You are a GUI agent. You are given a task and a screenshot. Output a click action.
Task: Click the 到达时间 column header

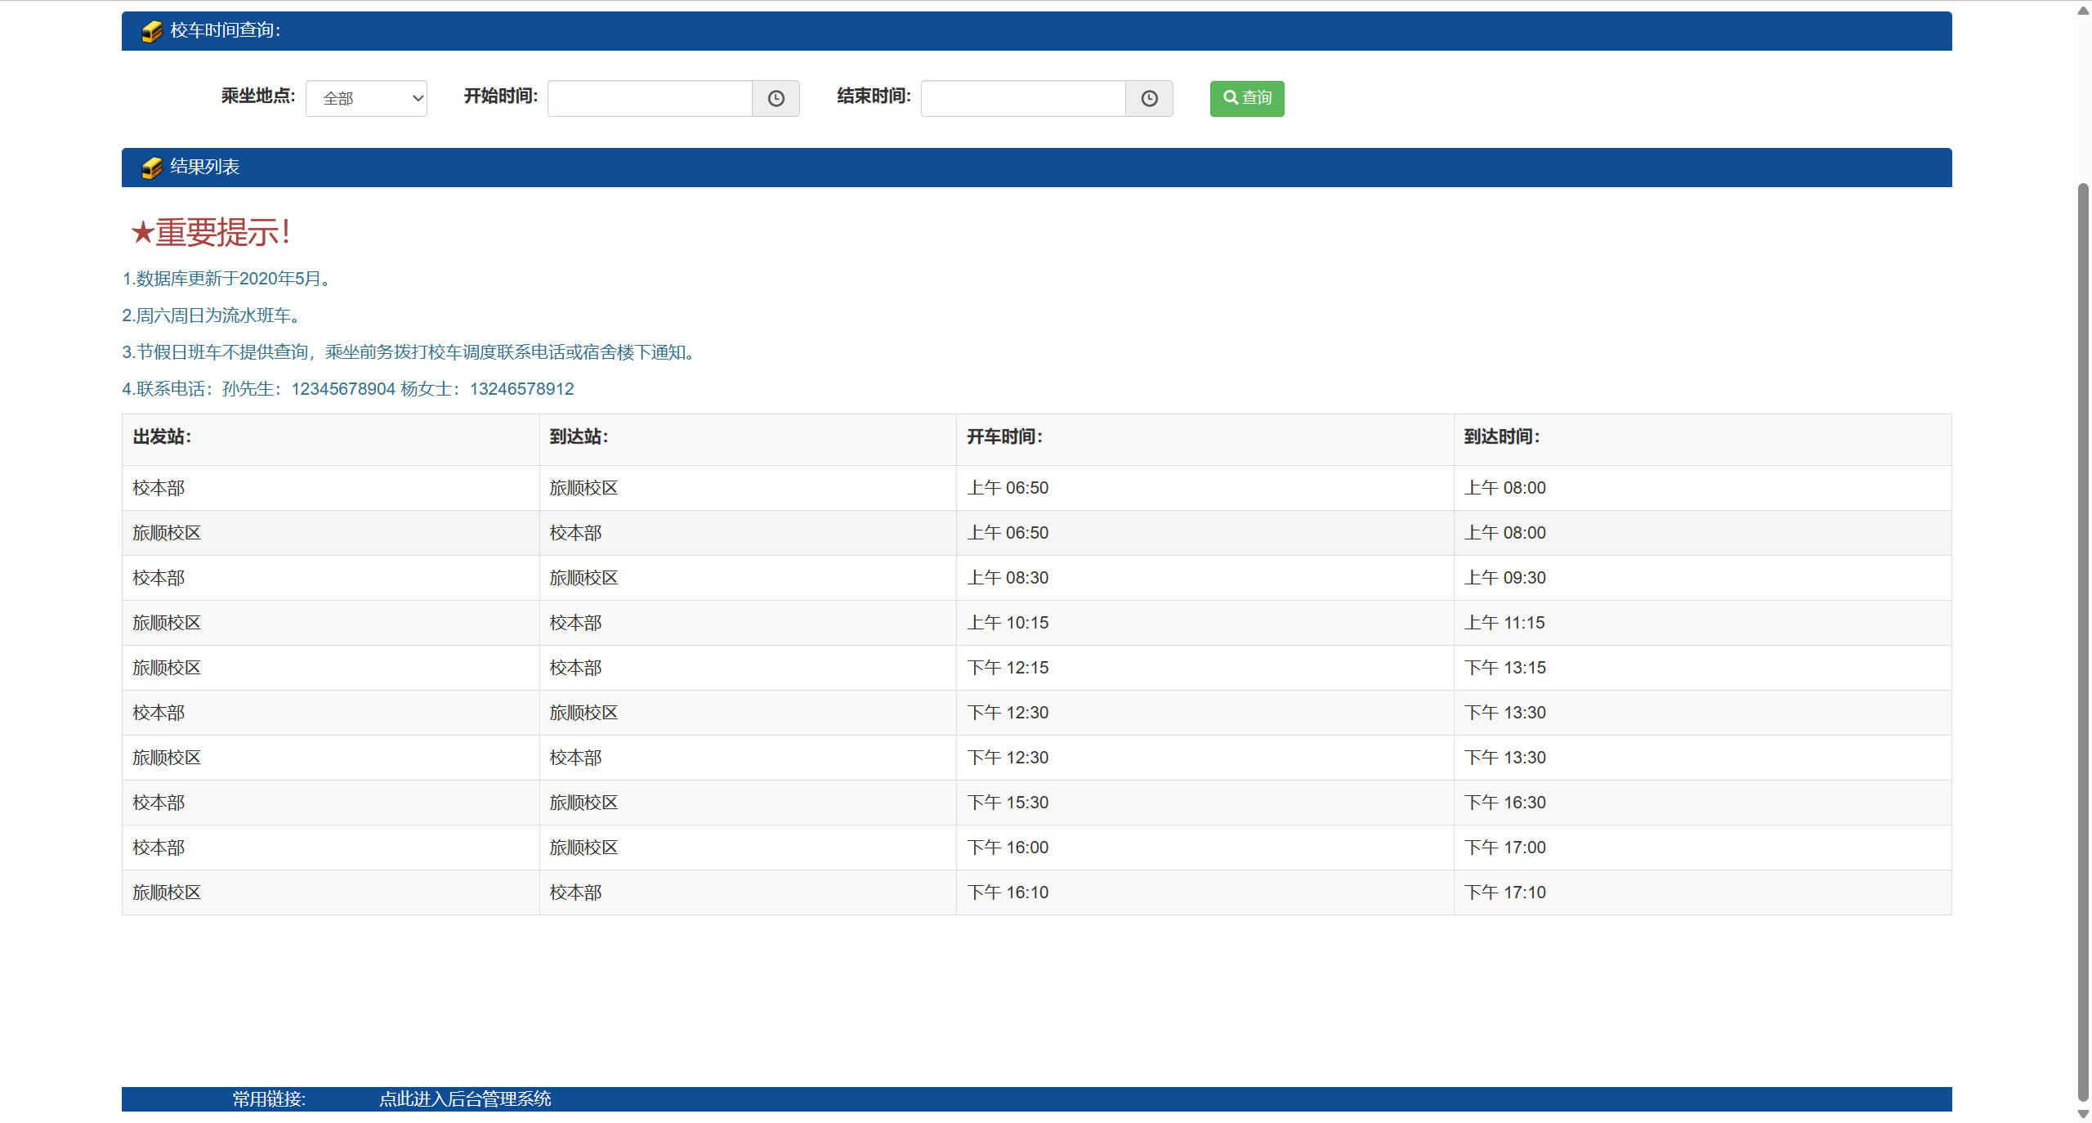(x=1501, y=437)
